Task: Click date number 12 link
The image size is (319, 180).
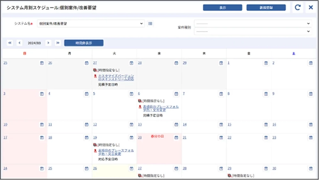Action: tap(95, 124)
